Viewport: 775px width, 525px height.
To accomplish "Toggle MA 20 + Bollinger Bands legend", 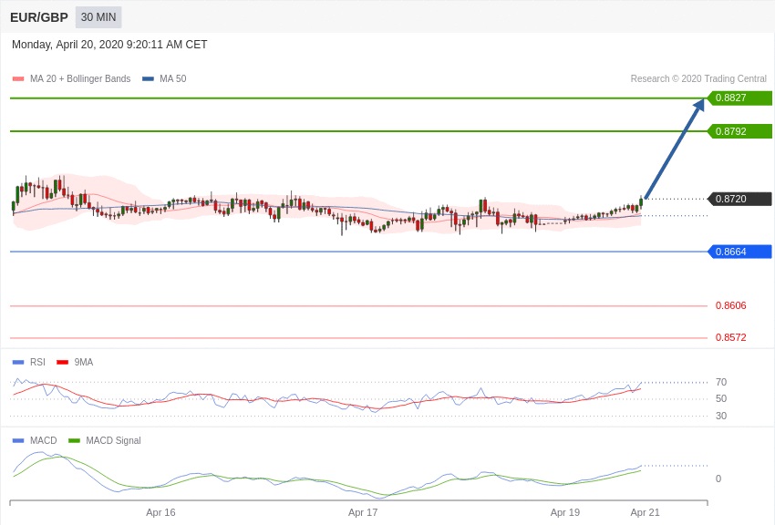I will click(72, 78).
